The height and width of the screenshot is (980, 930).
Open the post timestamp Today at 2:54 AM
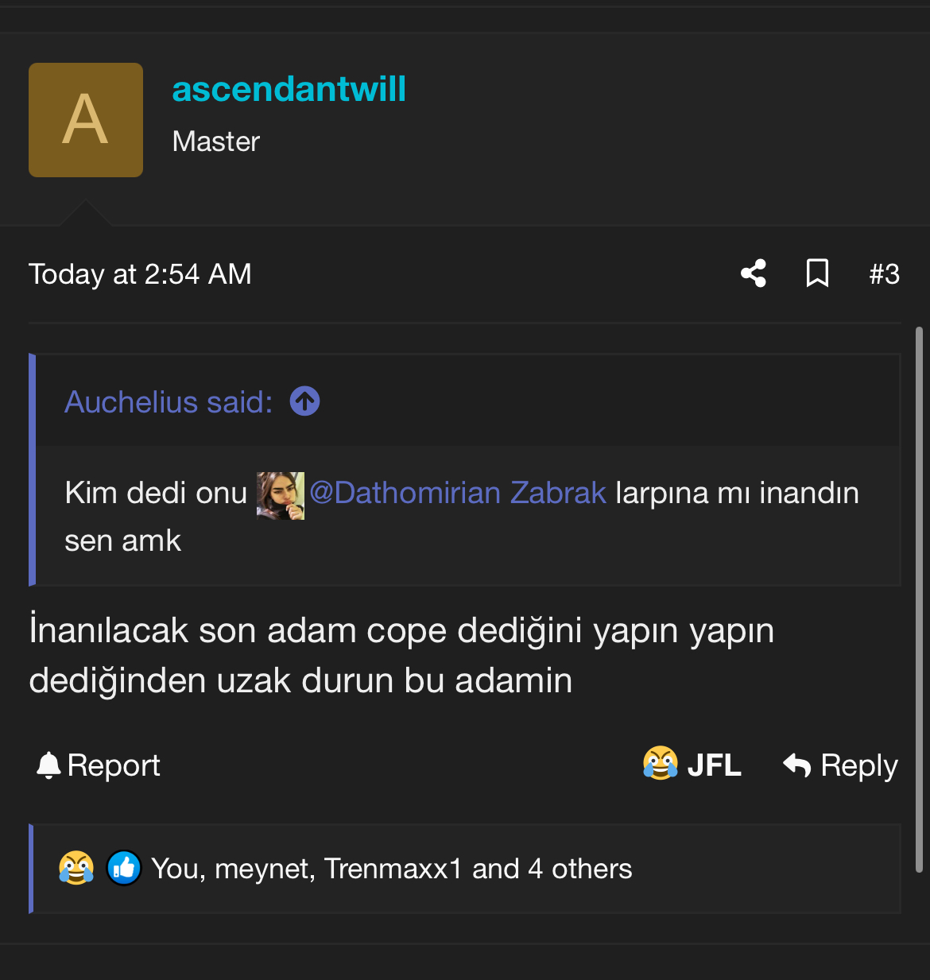(x=140, y=274)
